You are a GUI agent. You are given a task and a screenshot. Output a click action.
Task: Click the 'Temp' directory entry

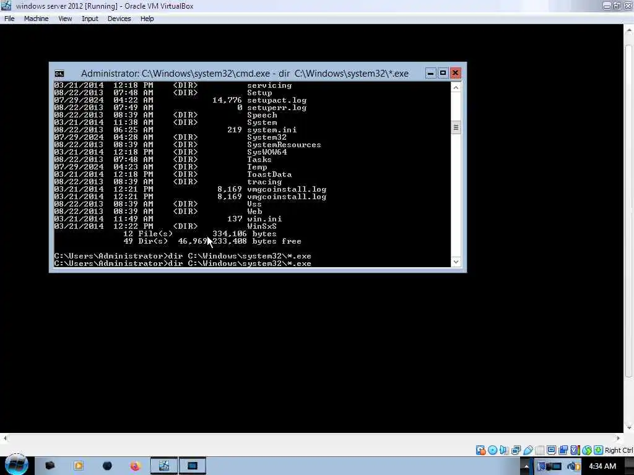[x=257, y=167]
